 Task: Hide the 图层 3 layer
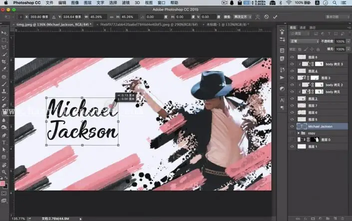292,78
